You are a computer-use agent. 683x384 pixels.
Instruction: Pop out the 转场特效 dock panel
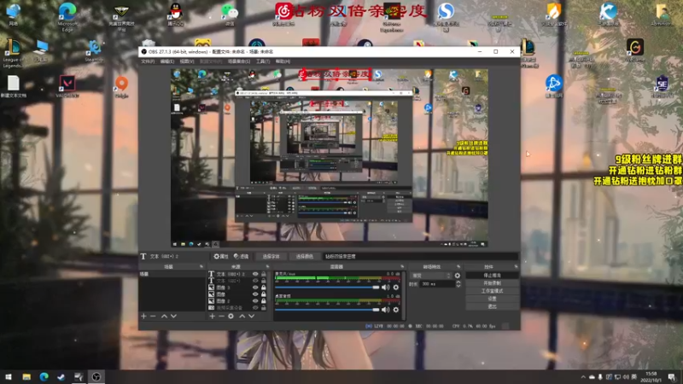(458, 266)
